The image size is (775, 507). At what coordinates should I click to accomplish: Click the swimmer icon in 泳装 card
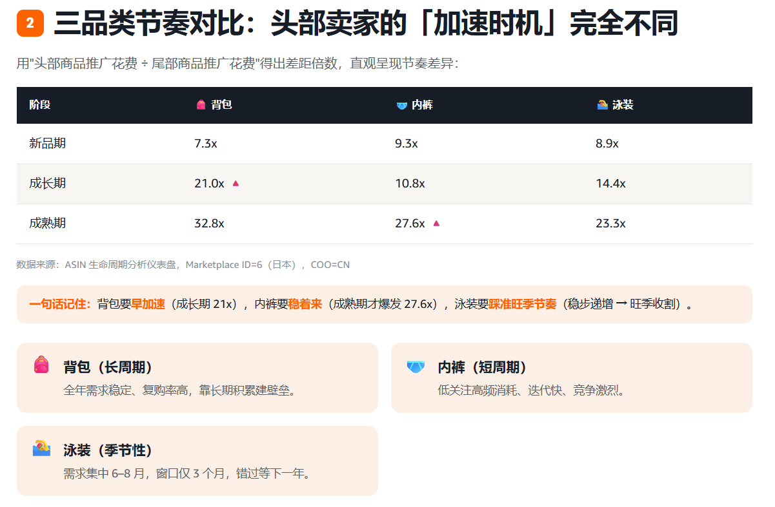41,448
